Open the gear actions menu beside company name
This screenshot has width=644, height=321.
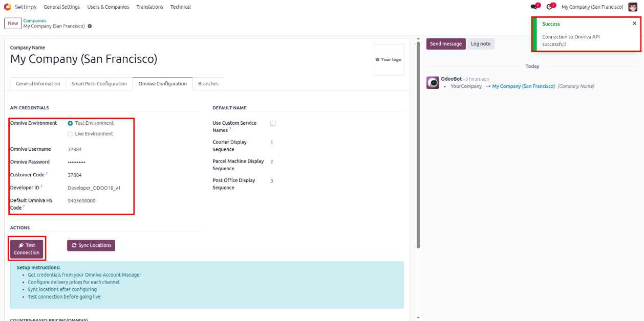[x=90, y=26]
